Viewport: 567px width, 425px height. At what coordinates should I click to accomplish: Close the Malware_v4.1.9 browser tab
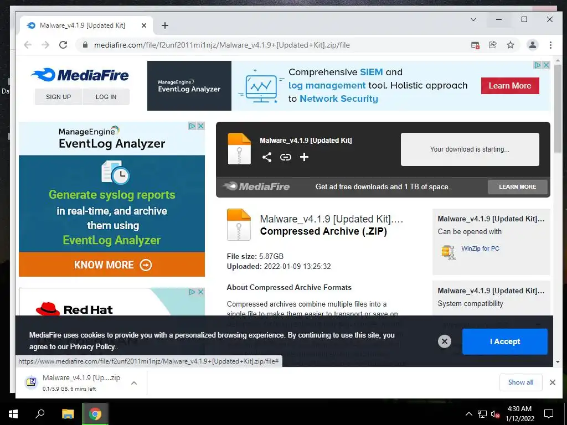pos(144,25)
